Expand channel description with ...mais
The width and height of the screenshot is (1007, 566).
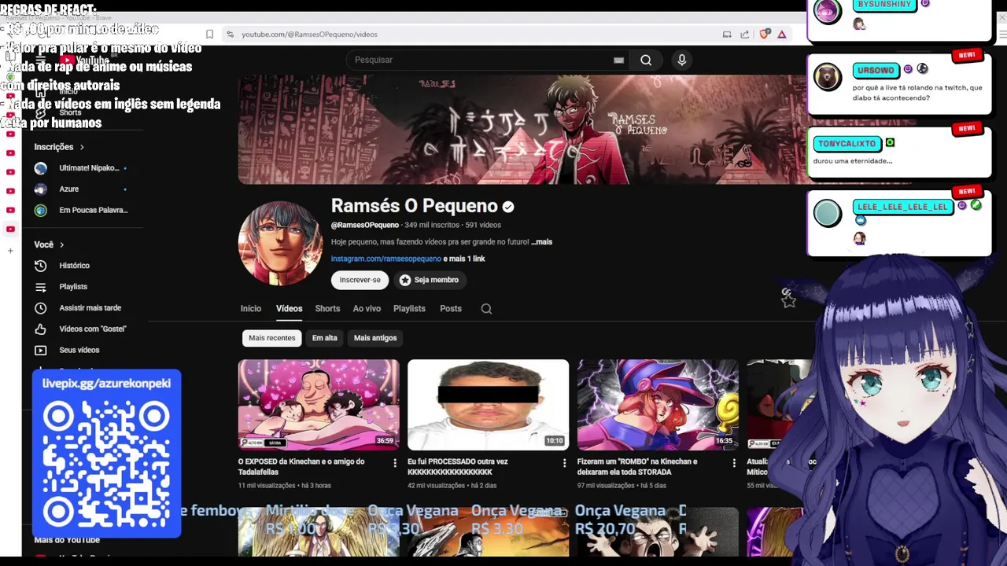click(x=542, y=242)
